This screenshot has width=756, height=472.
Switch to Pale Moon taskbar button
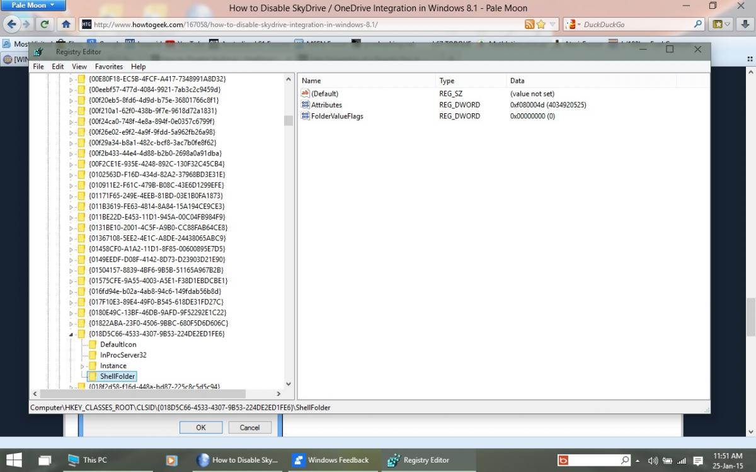tap(237, 460)
